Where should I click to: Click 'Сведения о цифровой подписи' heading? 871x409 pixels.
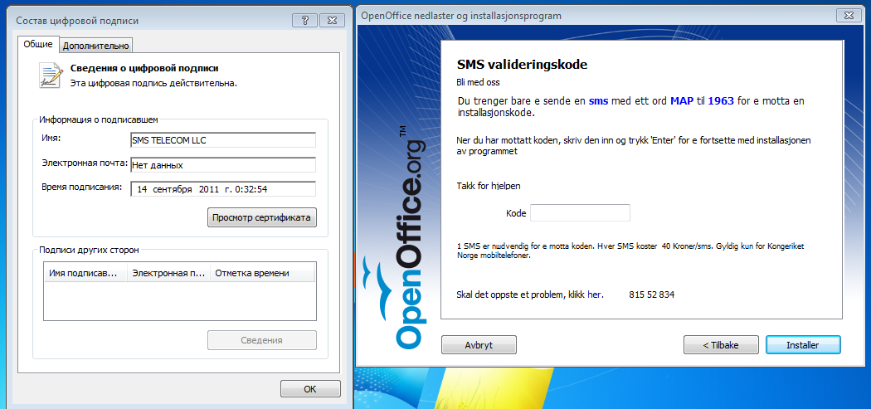(x=144, y=68)
